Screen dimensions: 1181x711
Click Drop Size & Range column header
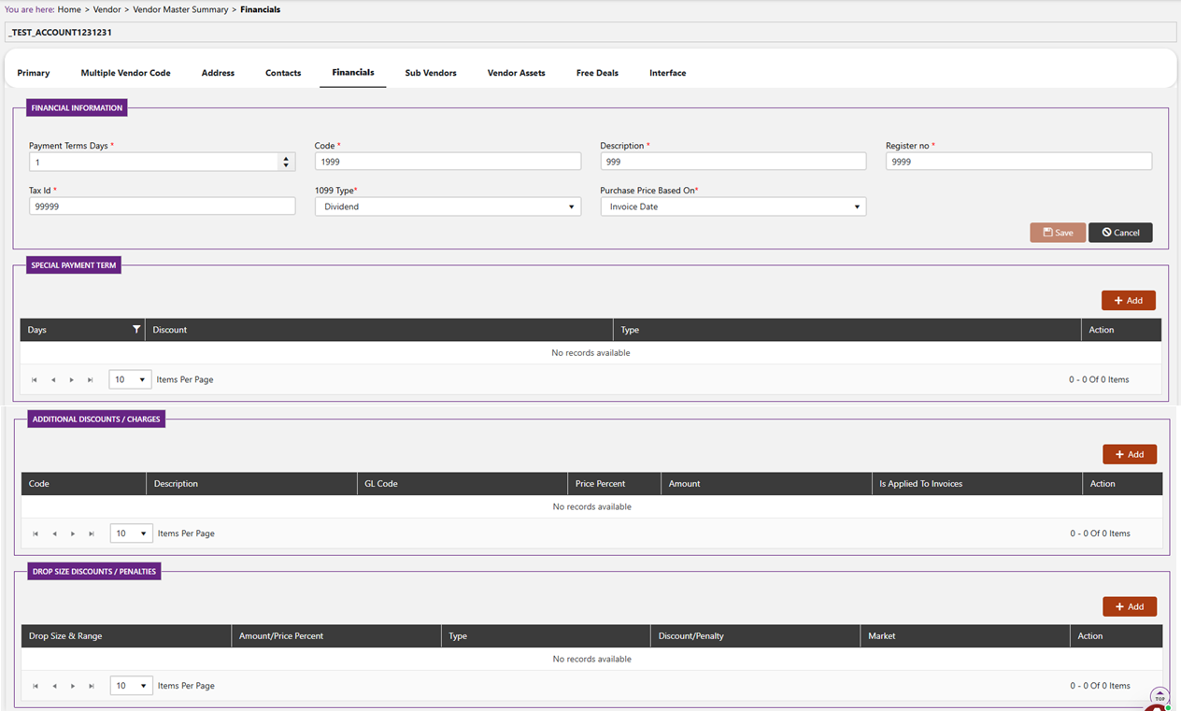[126, 636]
